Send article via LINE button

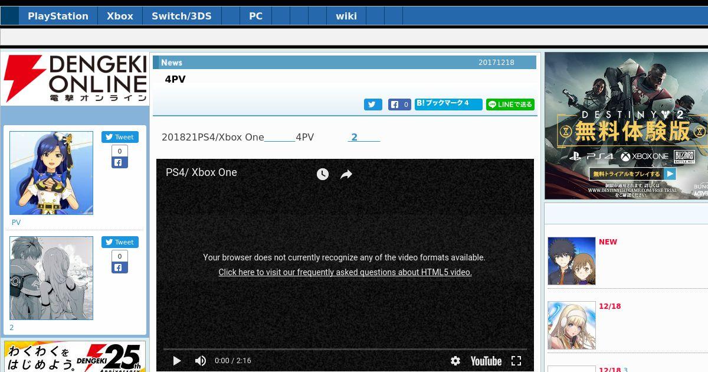pos(510,105)
